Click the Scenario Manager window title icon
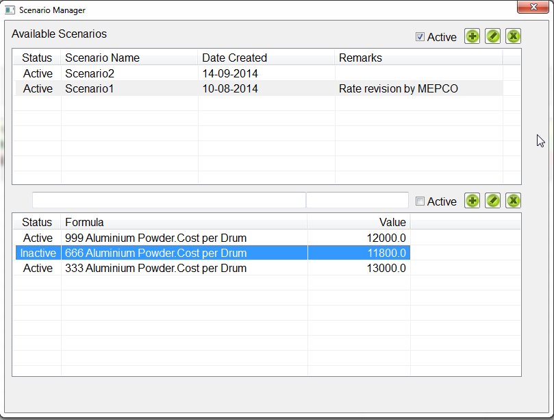This screenshot has height=420, width=554. pyautogui.click(x=10, y=10)
